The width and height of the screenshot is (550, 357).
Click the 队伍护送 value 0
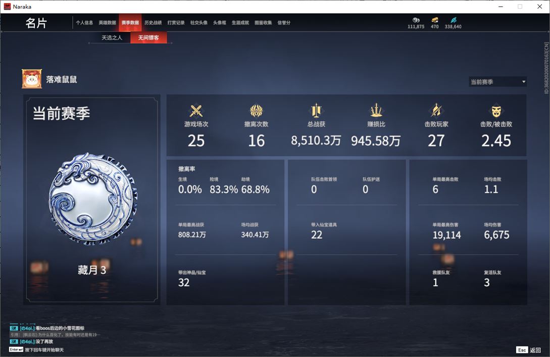(366, 190)
